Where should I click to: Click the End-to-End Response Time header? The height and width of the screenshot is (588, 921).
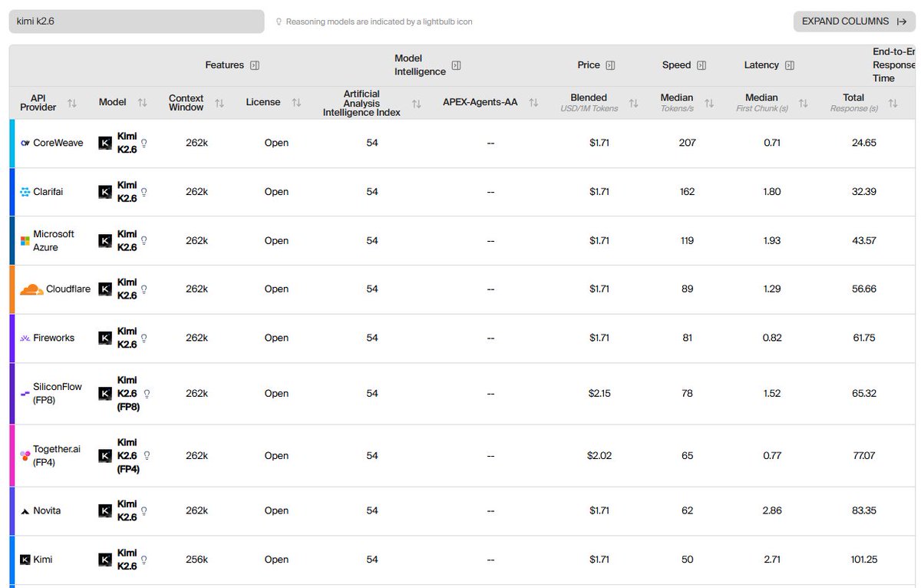tap(894, 65)
